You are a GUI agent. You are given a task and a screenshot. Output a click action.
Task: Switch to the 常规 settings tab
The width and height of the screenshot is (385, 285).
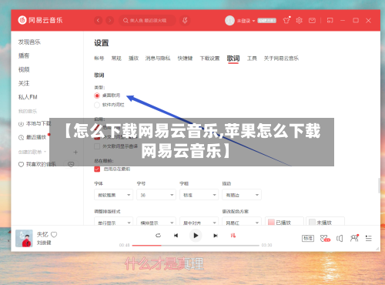pyautogui.click(x=116, y=59)
